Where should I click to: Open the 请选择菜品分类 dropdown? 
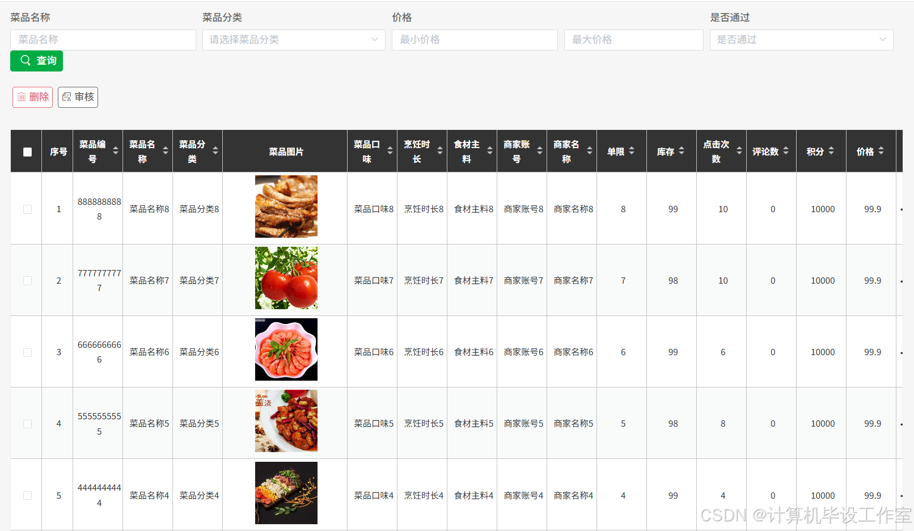[x=294, y=40]
